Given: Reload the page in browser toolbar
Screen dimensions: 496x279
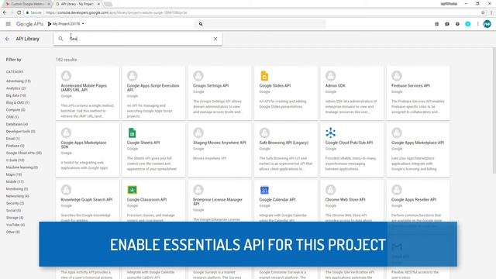Looking at the screenshot, I should tap(19, 12).
